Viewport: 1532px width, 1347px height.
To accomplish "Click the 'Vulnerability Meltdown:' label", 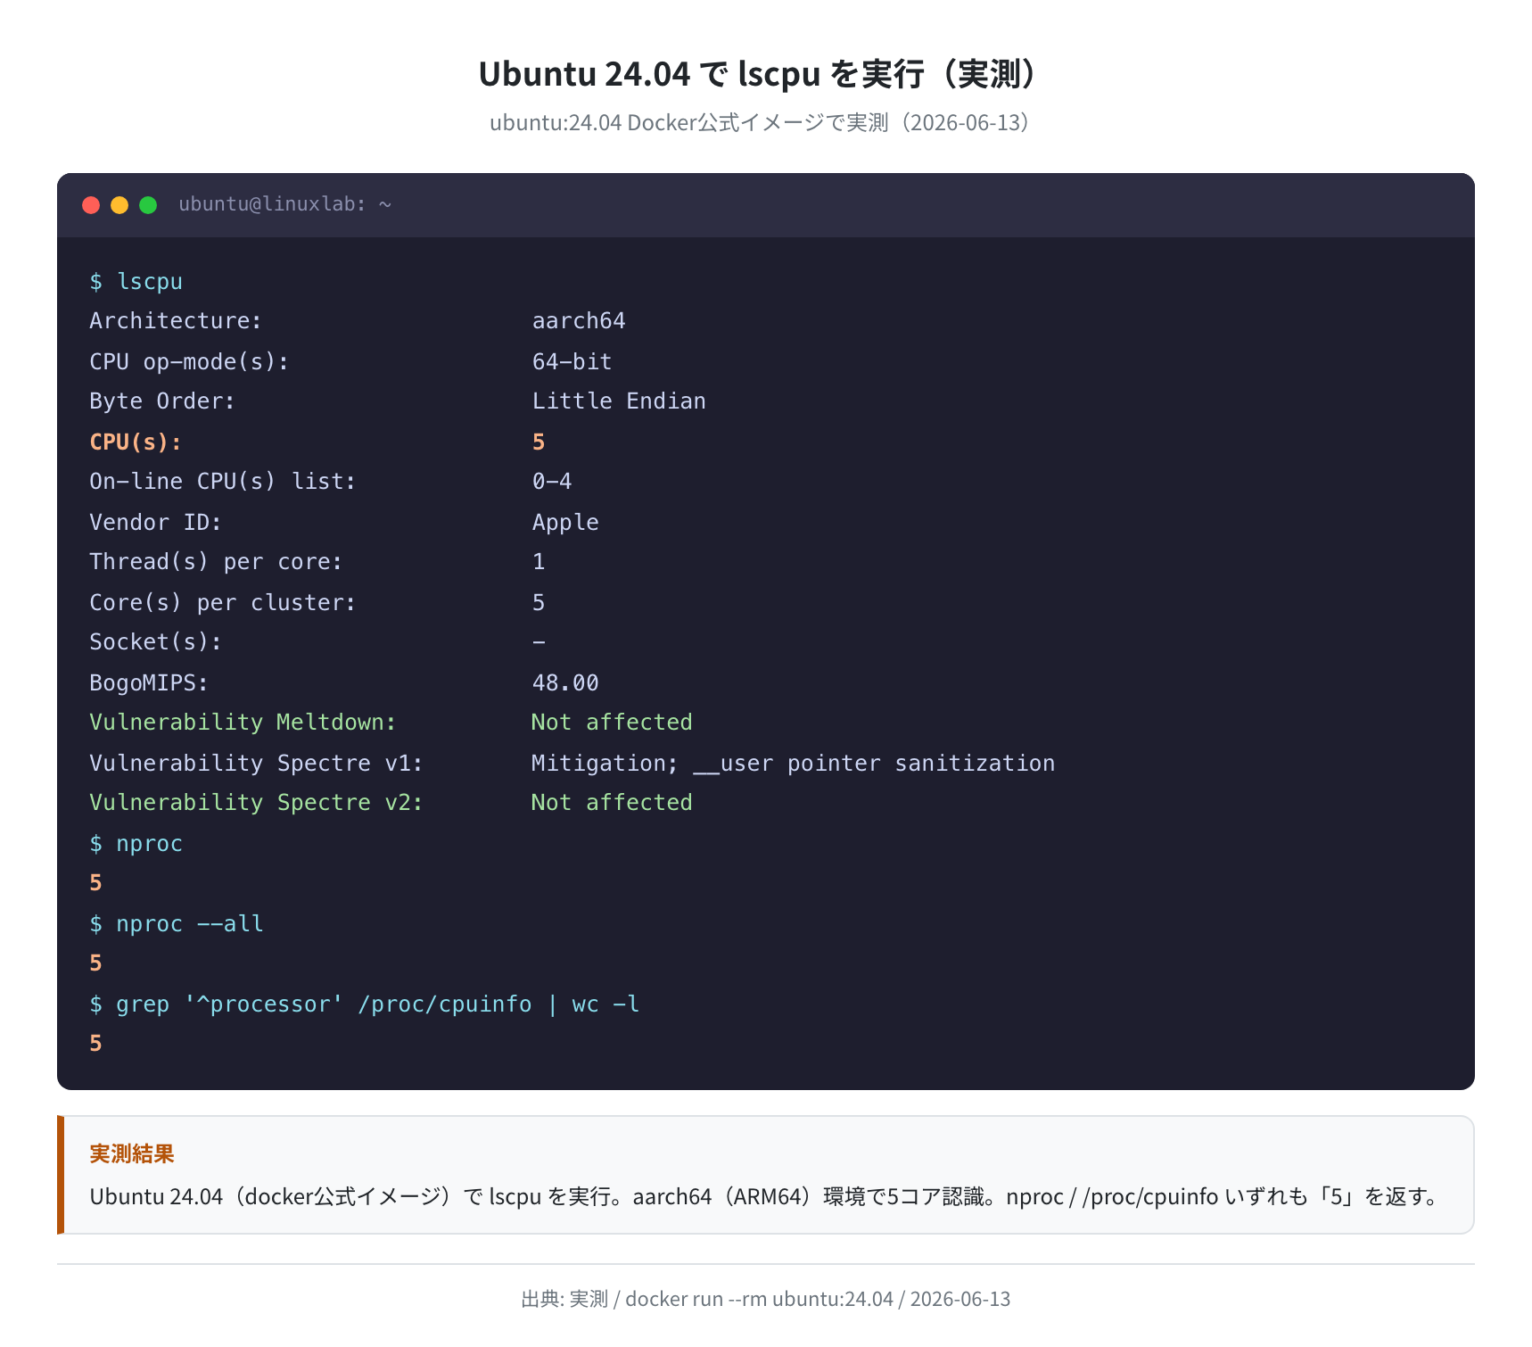I will coord(243,723).
